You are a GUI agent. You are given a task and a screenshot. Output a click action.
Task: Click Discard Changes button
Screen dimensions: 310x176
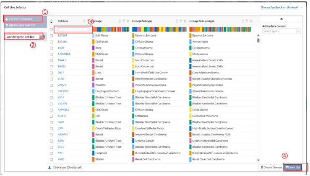click(271, 167)
